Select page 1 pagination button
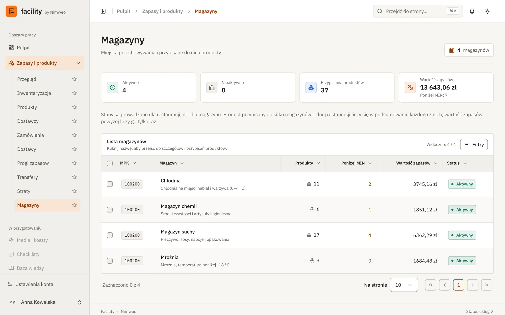505x315 pixels. click(459, 285)
